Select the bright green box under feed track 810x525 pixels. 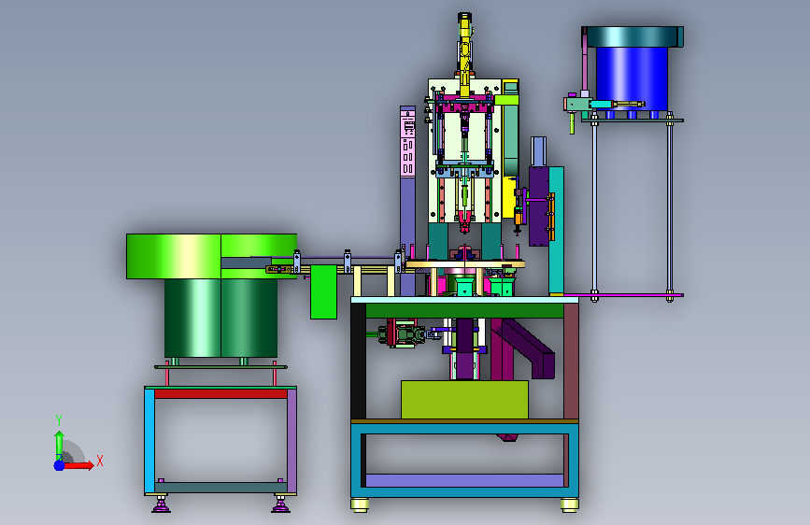[323, 292]
